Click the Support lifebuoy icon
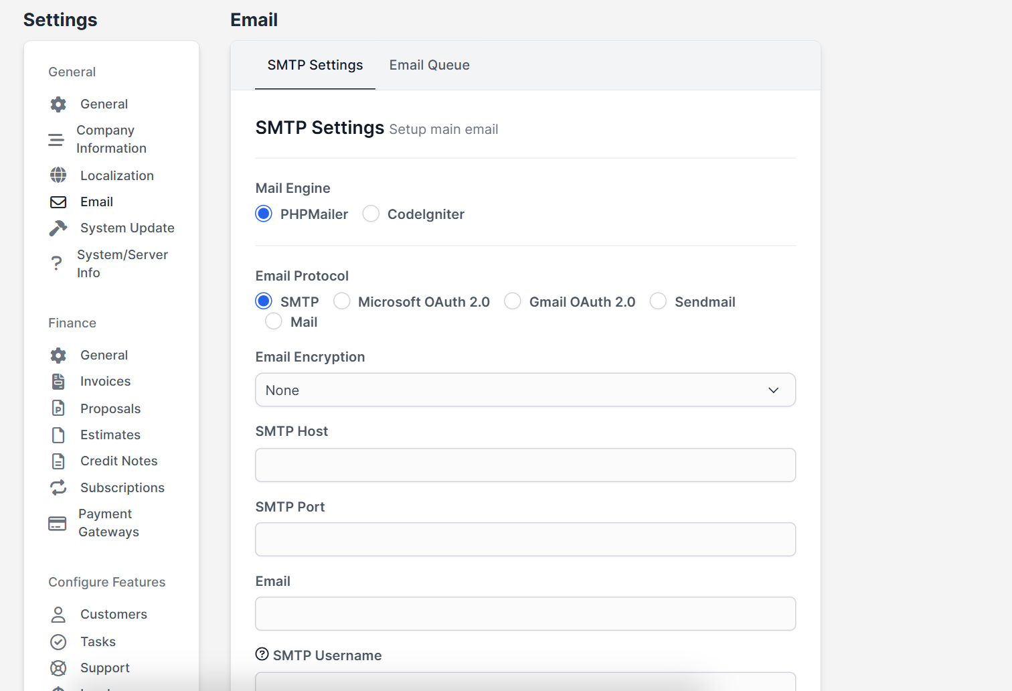1012x691 pixels. 58,668
